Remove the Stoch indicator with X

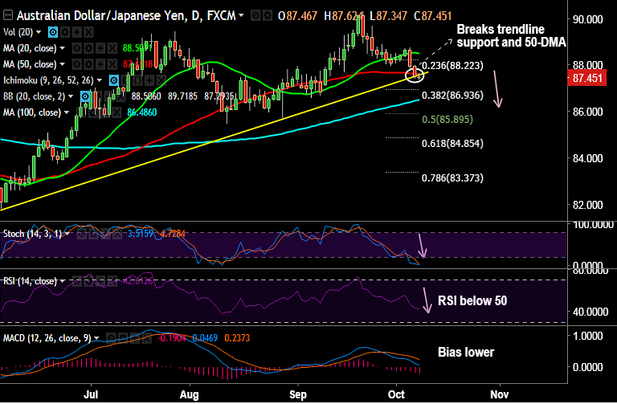tap(117, 234)
